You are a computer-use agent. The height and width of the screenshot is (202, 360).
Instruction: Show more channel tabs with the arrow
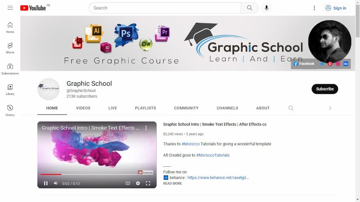330,108
